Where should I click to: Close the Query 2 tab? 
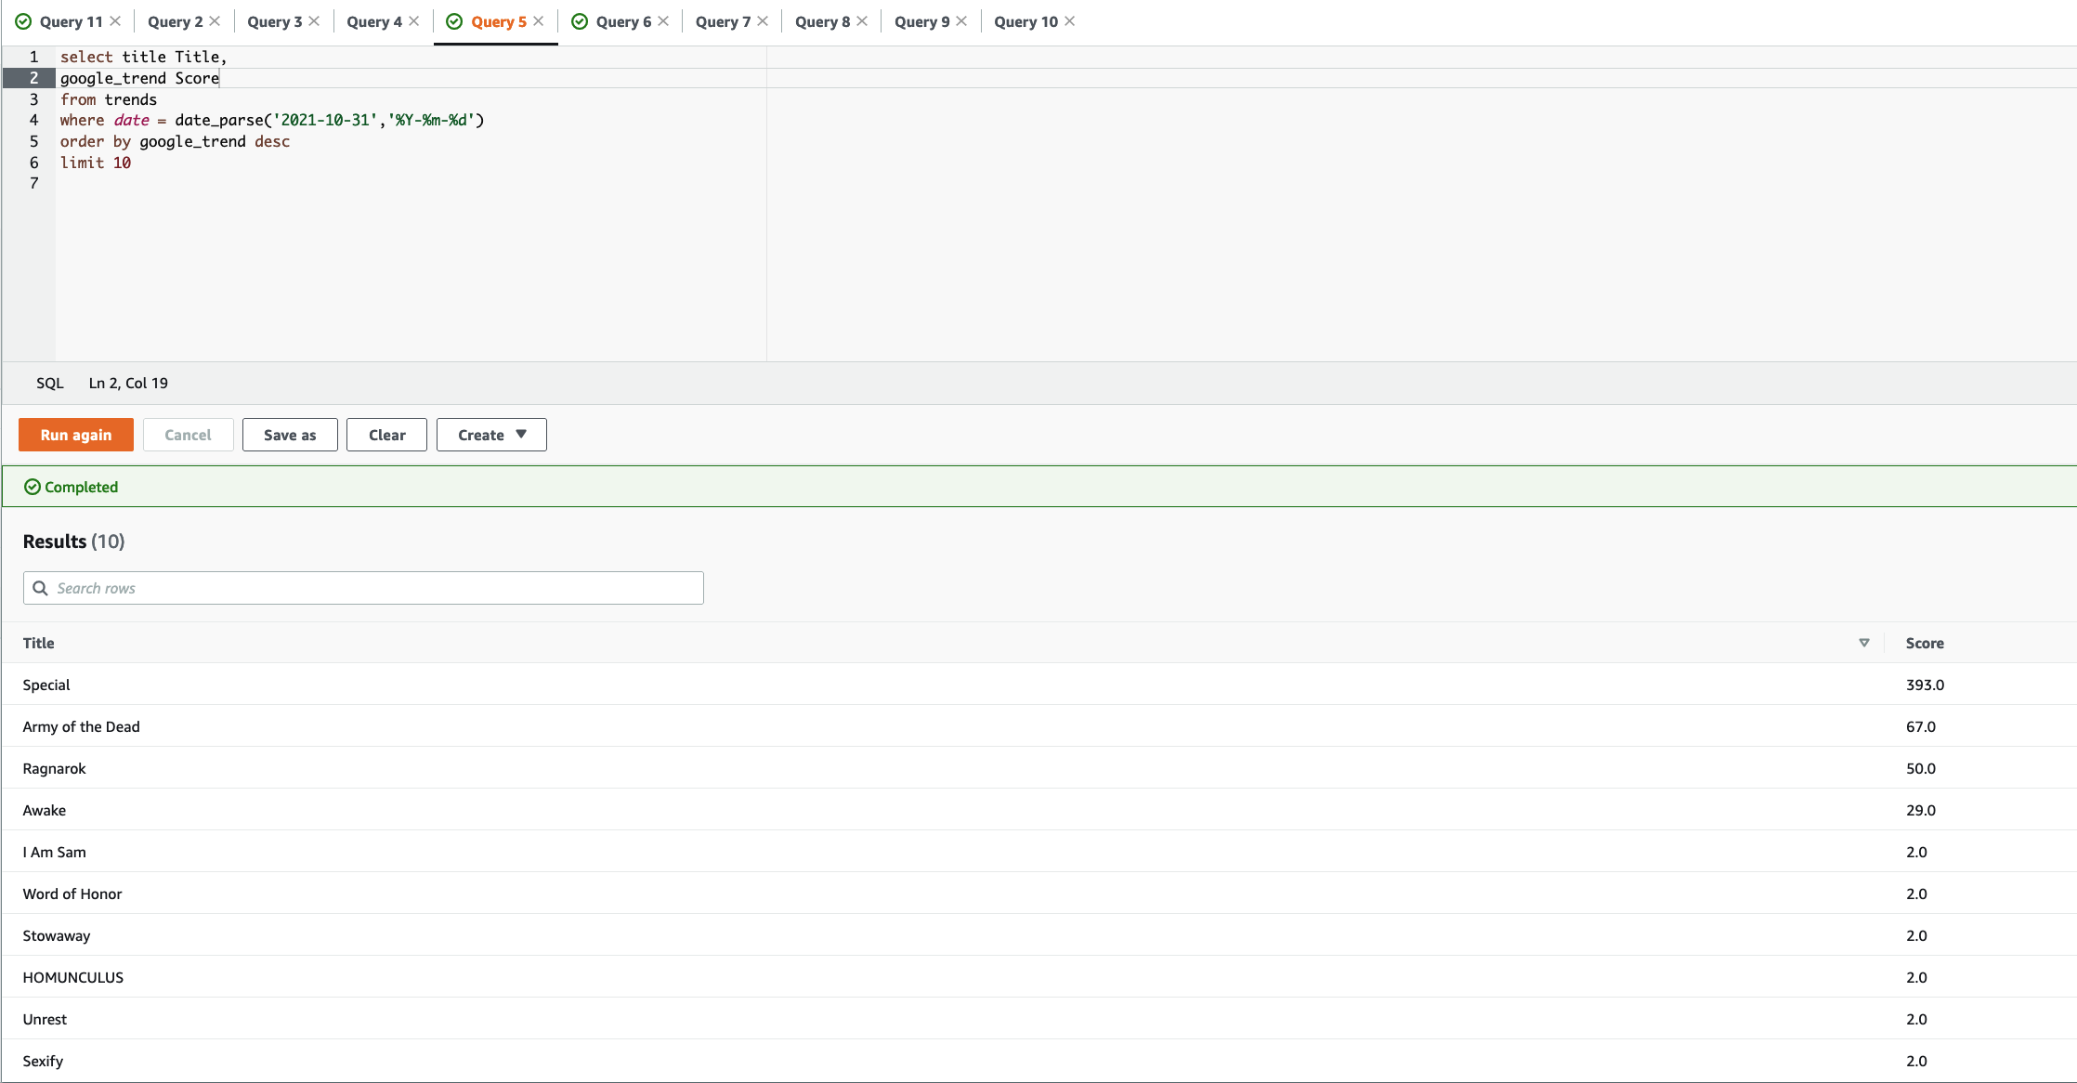(215, 21)
